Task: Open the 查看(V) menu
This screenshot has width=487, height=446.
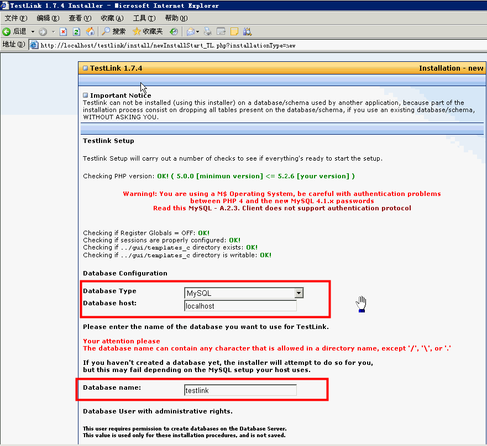Action: (80, 18)
